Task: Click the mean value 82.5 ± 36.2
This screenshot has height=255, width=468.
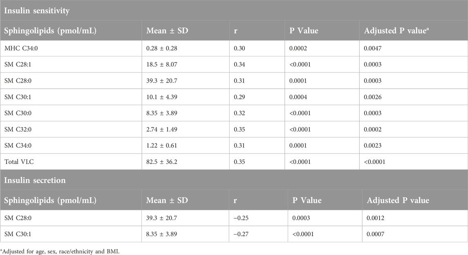Action: point(162,162)
